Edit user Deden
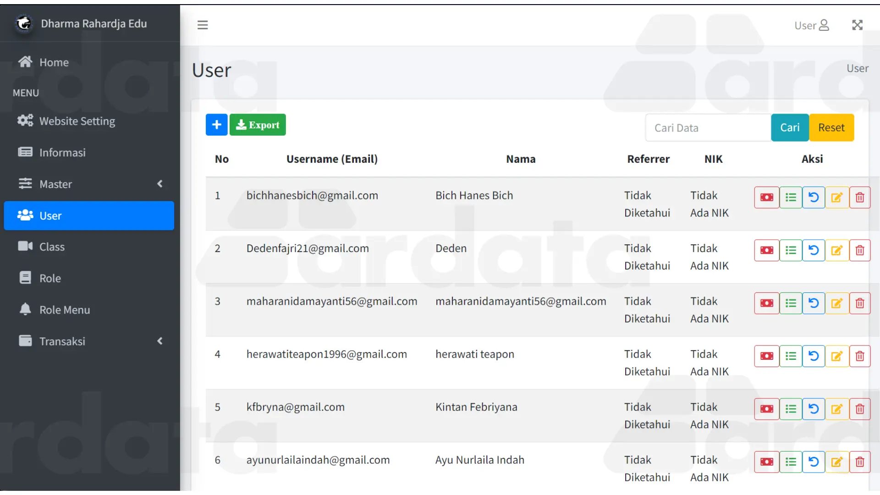Screen dimensions: 880x495 tap(837, 250)
